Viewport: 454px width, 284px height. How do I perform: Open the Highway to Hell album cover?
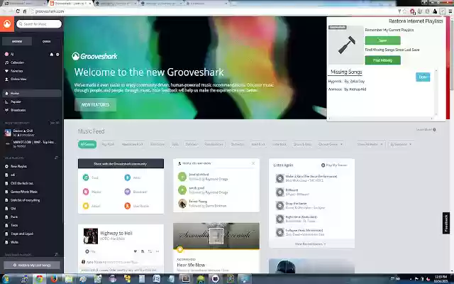coord(91,236)
